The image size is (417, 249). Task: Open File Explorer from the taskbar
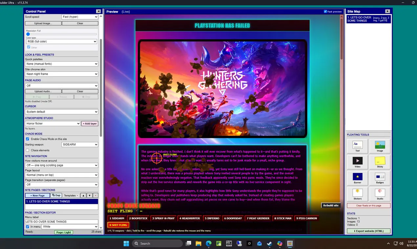tap(198, 243)
